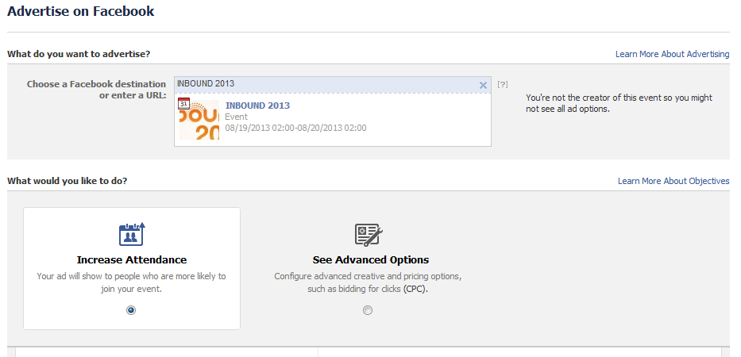Open Learn More About Advertising link
The height and width of the screenshot is (357, 741).
(x=672, y=54)
